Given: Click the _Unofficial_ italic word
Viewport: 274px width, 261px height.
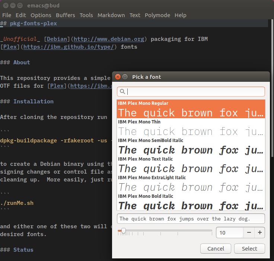Looking at the screenshot, I should pyautogui.click(x=20, y=39).
